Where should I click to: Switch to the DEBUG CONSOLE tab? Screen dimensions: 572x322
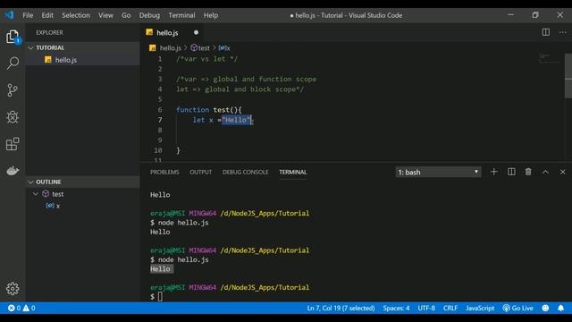point(246,172)
